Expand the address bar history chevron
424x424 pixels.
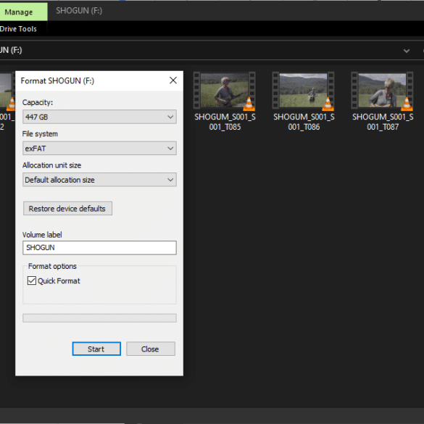(407, 51)
